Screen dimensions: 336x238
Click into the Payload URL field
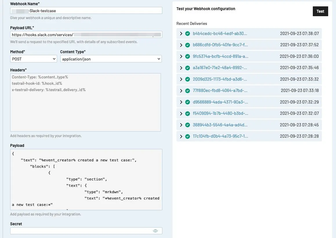point(86,34)
